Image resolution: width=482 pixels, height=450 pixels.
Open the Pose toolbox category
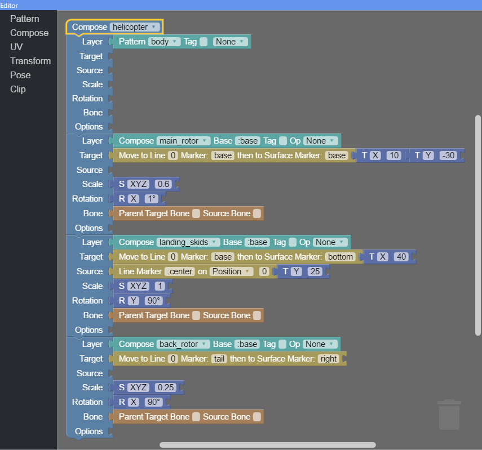tap(20, 75)
